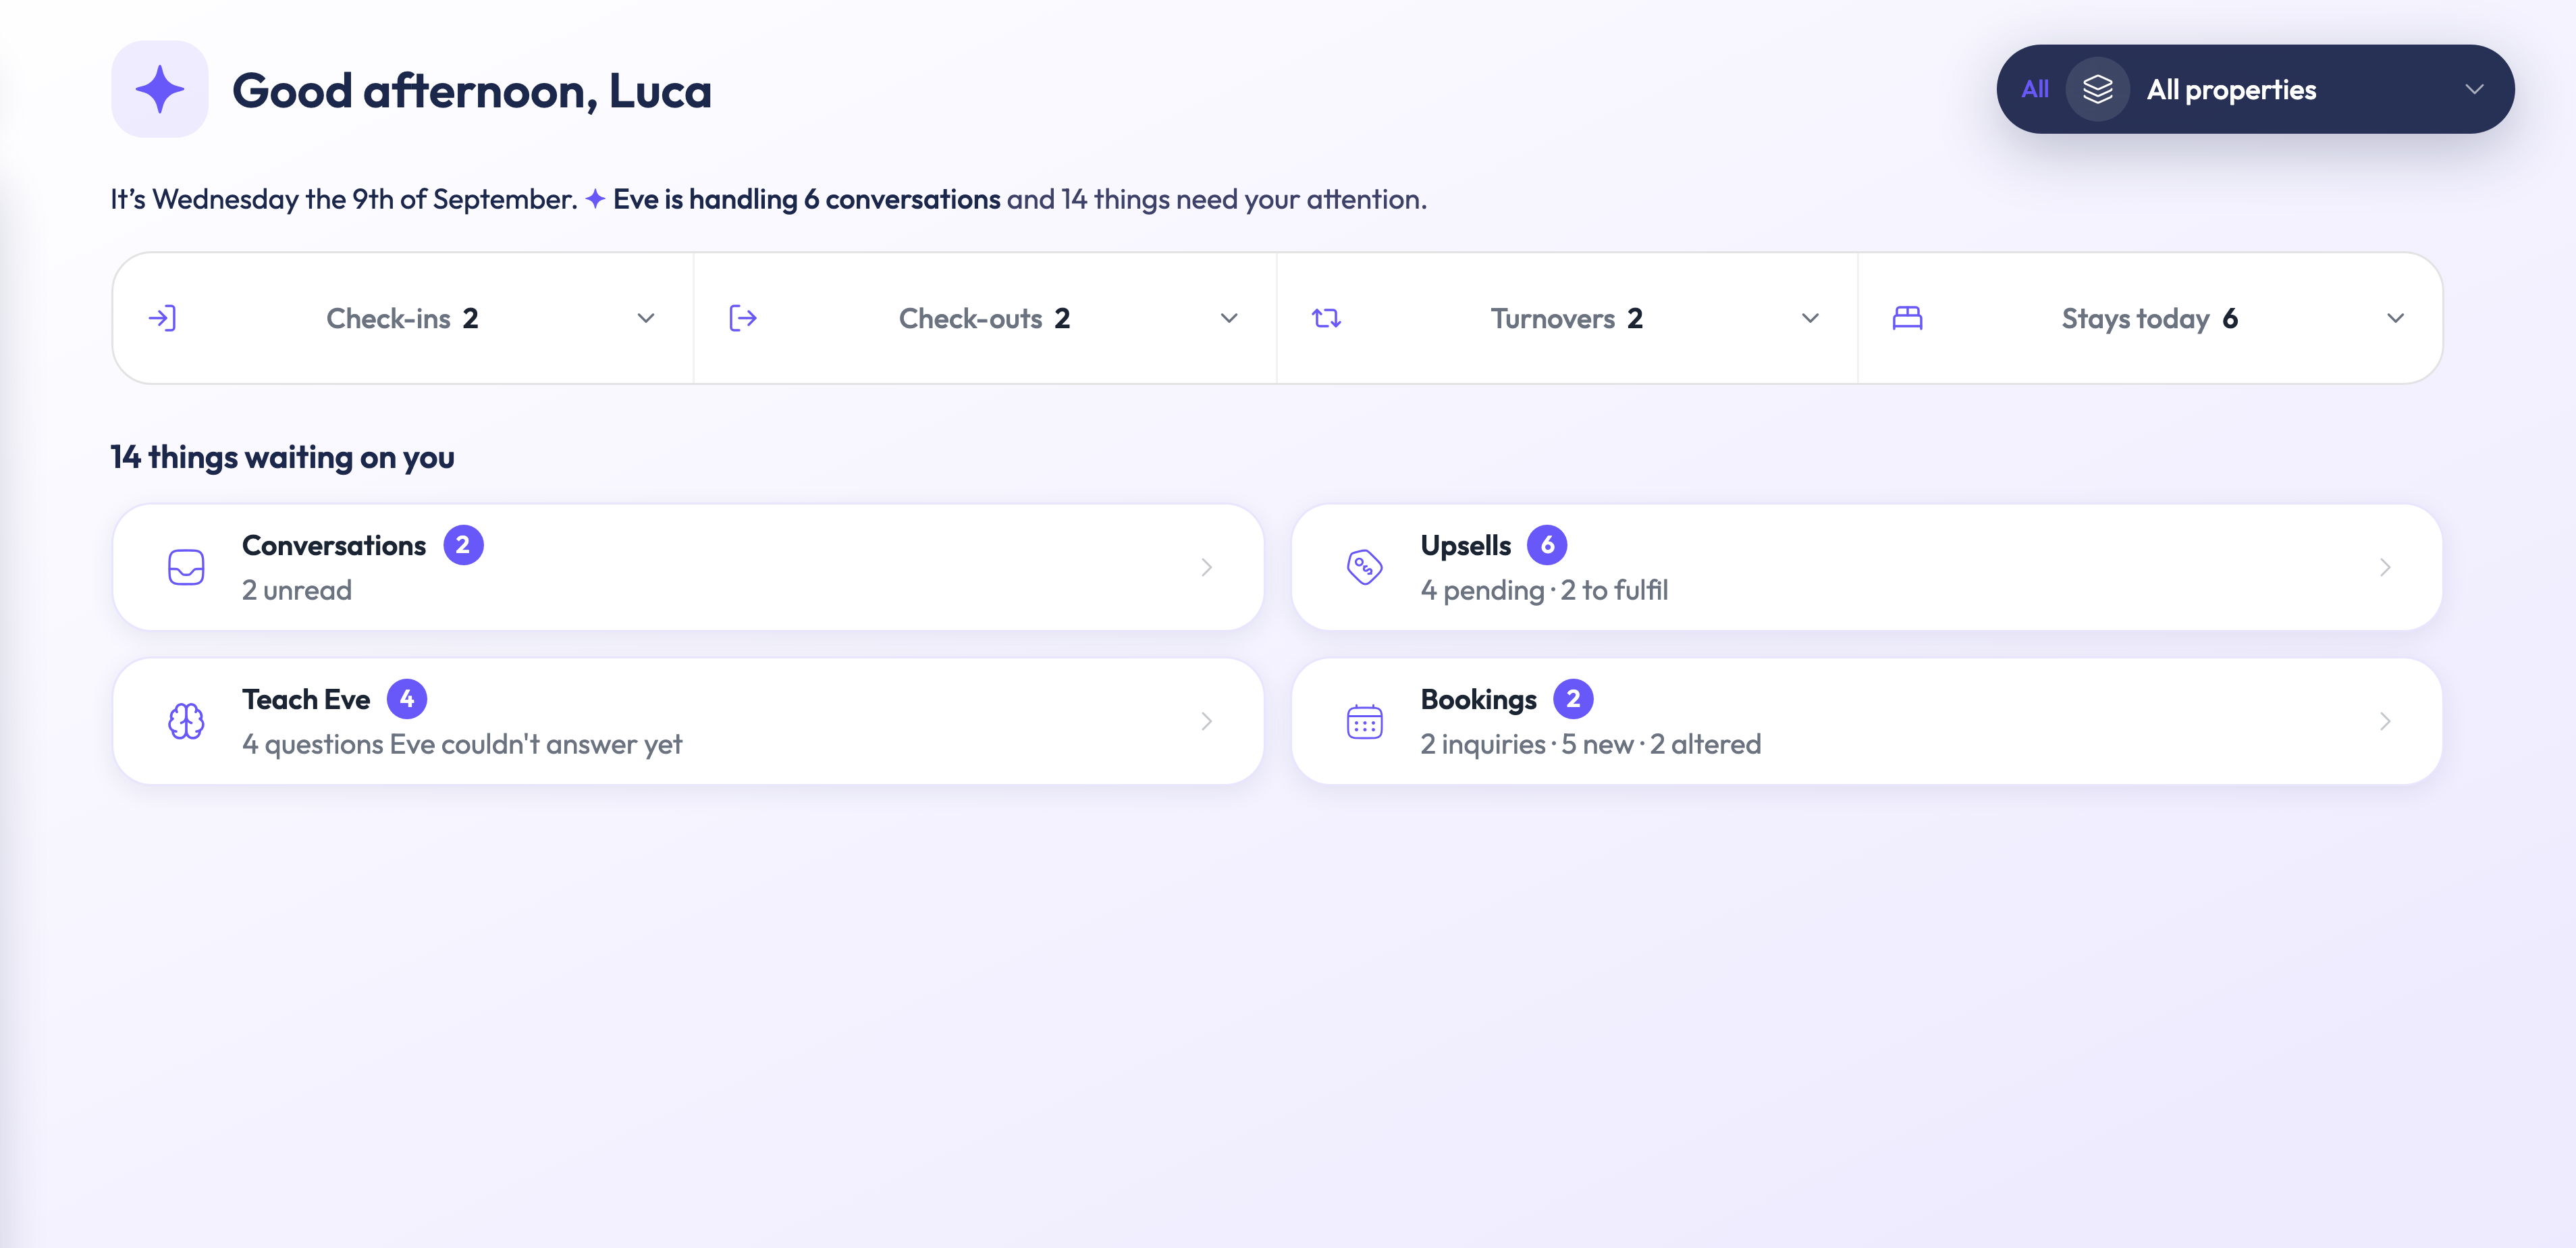Click the Conversations count badge 2
The image size is (2576, 1248).
click(x=463, y=546)
